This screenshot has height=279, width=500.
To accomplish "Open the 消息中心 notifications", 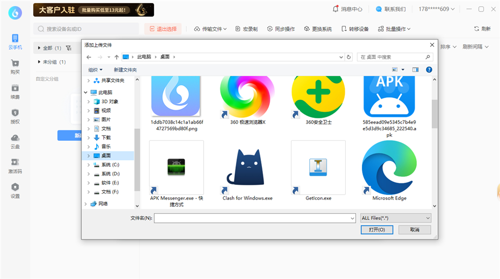I will point(347,9).
